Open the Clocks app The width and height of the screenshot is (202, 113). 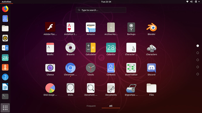click(x=91, y=68)
